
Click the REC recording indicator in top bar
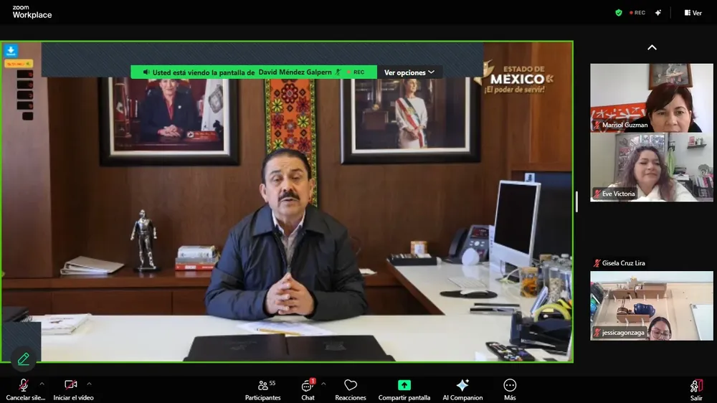click(637, 13)
